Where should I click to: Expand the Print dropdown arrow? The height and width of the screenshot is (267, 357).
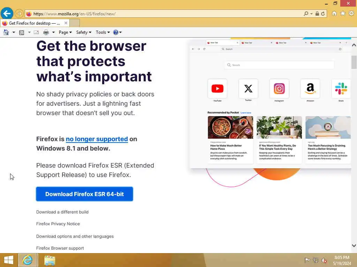pyautogui.click(x=53, y=32)
